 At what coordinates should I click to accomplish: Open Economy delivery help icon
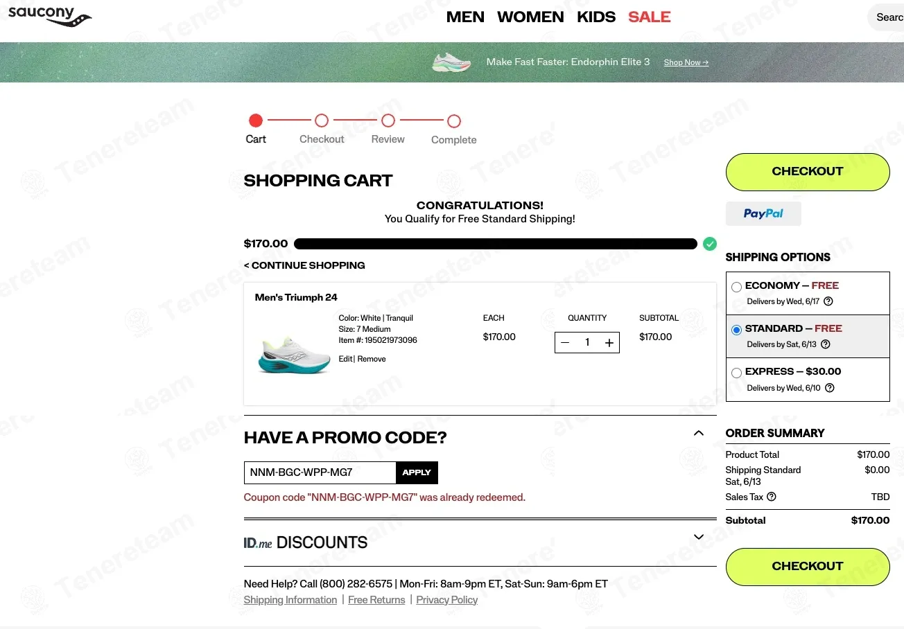pyautogui.click(x=828, y=301)
